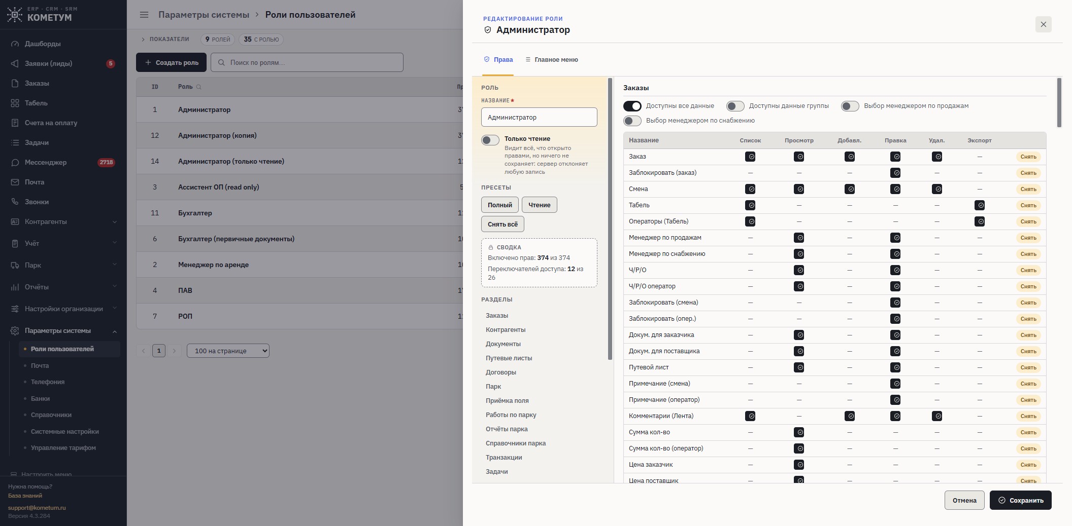Viewport: 1072px width, 526px height.
Task: Switch to the Главное меню tab
Action: (551, 60)
